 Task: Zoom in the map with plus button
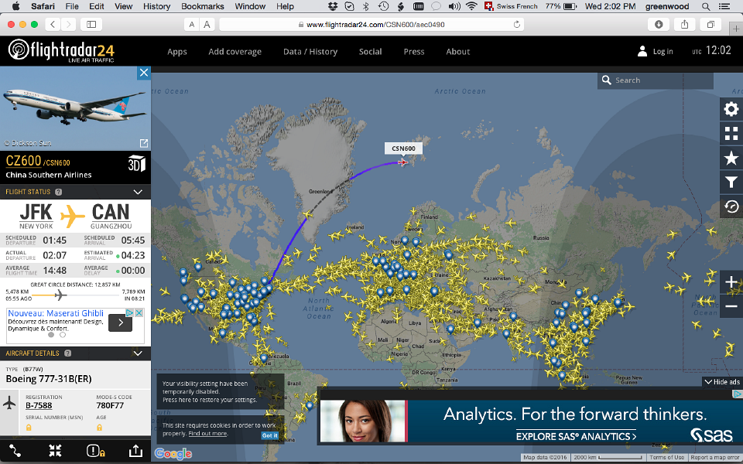click(731, 282)
